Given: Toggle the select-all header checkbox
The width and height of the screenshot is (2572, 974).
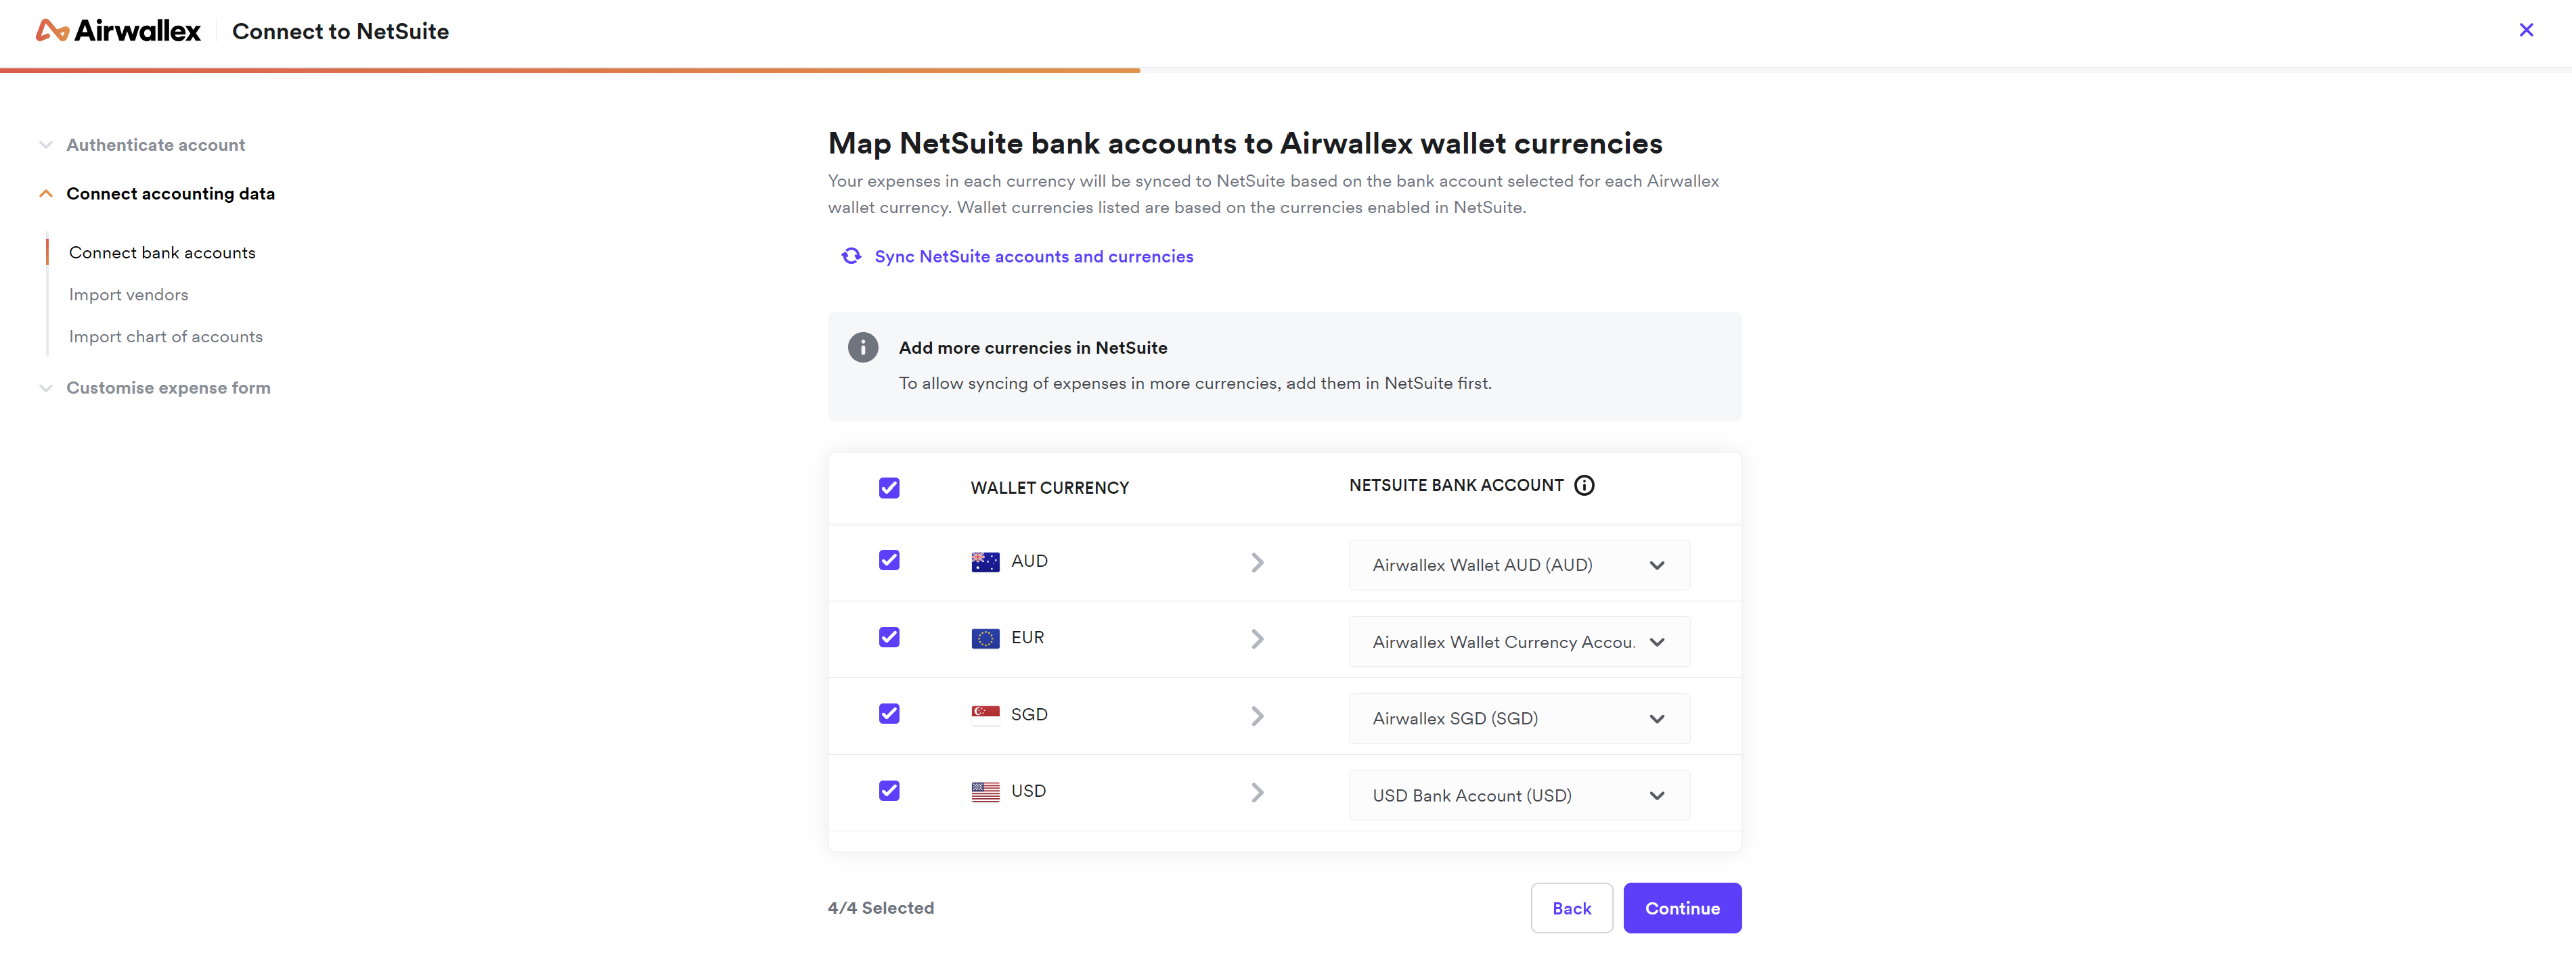Looking at the screenshot, I should [x=889, y=488].
